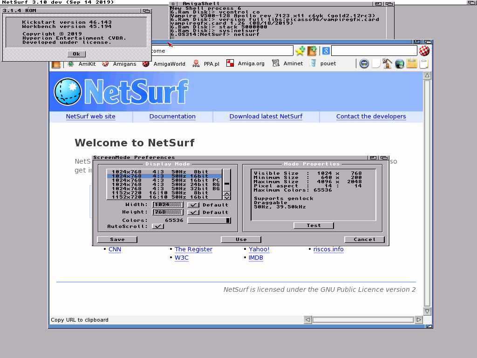Click the display mode list scrollbar knob
This screenshot has height=358, width=477.
[x=227, y=184]
